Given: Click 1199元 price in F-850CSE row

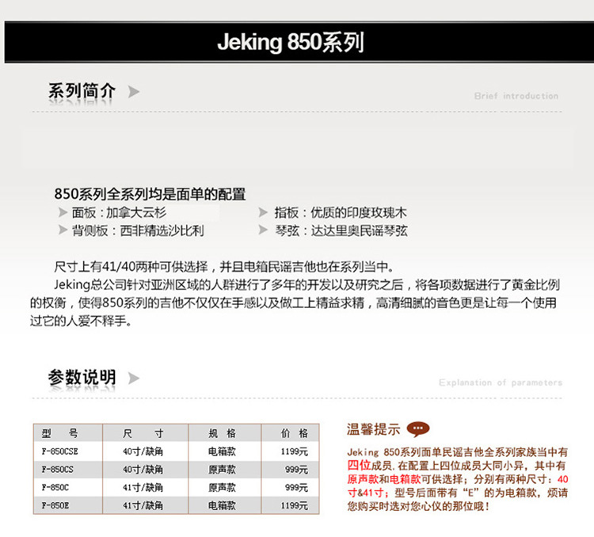Looking at the screenshot, I should tap(295, 451).
